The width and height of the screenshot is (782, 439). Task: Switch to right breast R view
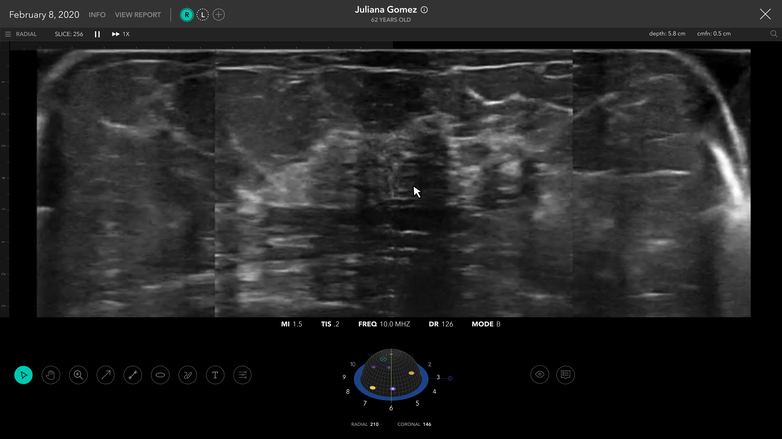click(187, 15)
